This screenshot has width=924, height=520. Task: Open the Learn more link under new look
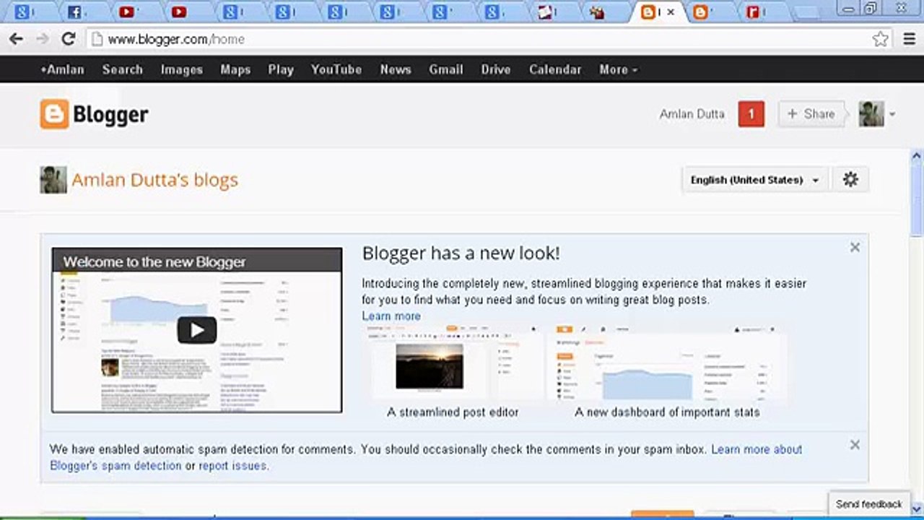click(391, 316)
